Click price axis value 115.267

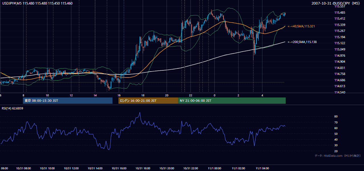pyautogui.click(x=340, y=31)
